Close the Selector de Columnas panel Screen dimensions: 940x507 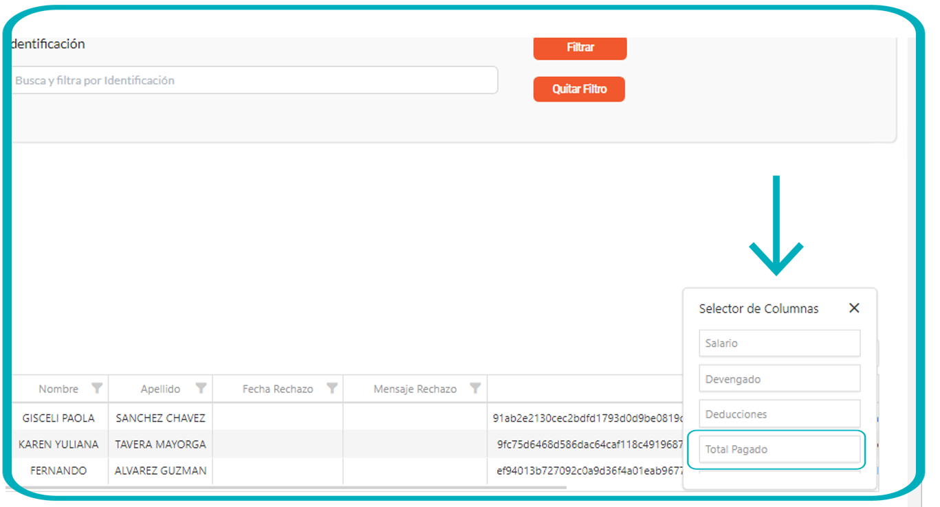tap(854, 308)
